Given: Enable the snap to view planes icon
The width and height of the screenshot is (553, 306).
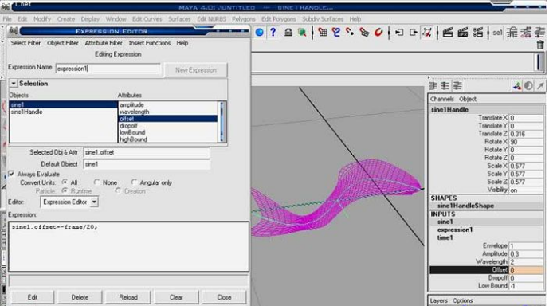Looking at the screenshot, I should click(364, 33).
